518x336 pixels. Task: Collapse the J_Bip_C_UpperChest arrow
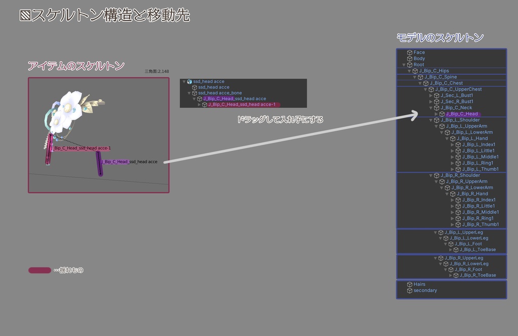click(x=425, y=89)
